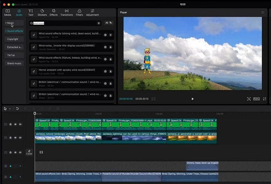Mute the landscape video track
271x184 pixels.
(x=20, y=138)
